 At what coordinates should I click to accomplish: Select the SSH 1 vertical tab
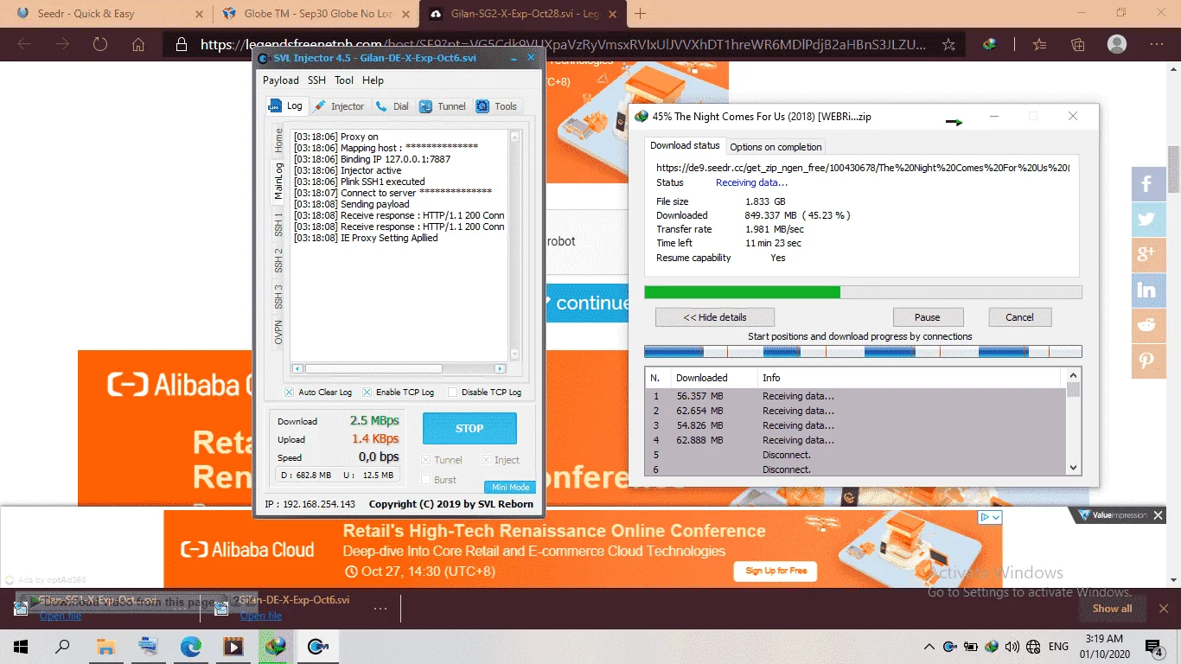(x=278, y=224)
